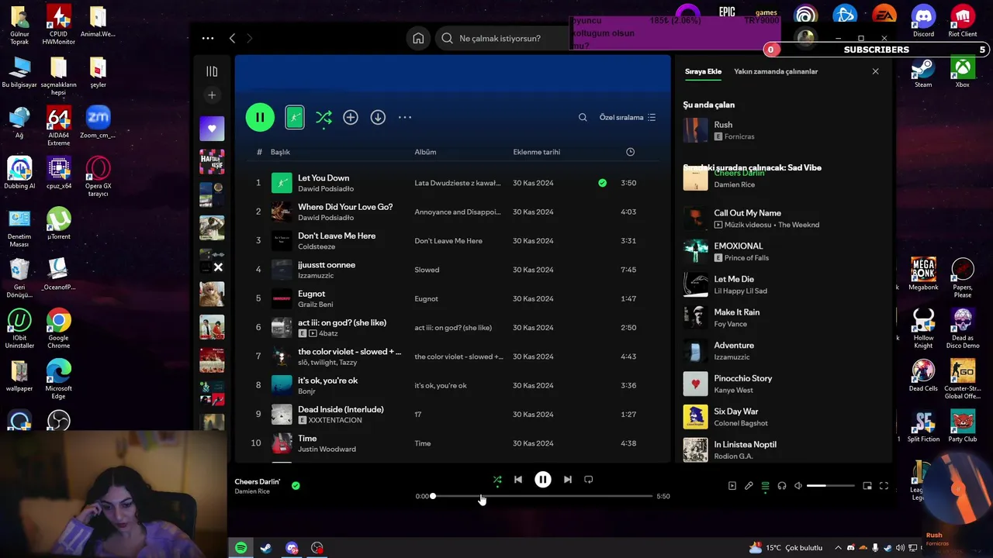Close the queue panel
This screenshot has width=993, height=558.
pyautogui.click(x=875, y=71)
